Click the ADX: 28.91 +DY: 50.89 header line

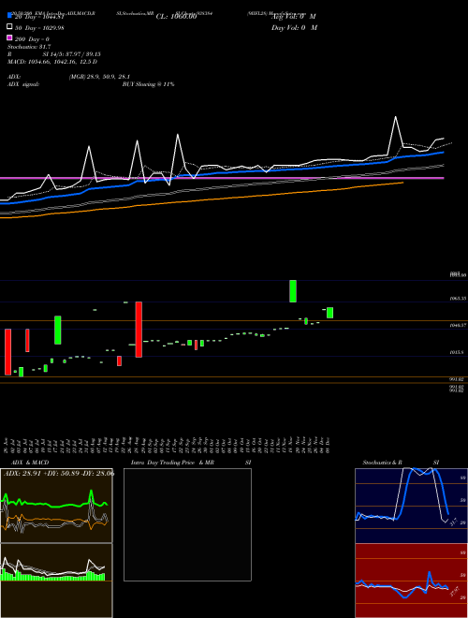coord(59,473)
